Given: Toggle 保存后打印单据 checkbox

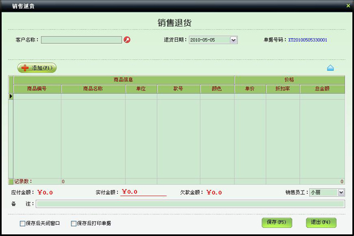Looking at the screenshot, I should 74,223.
